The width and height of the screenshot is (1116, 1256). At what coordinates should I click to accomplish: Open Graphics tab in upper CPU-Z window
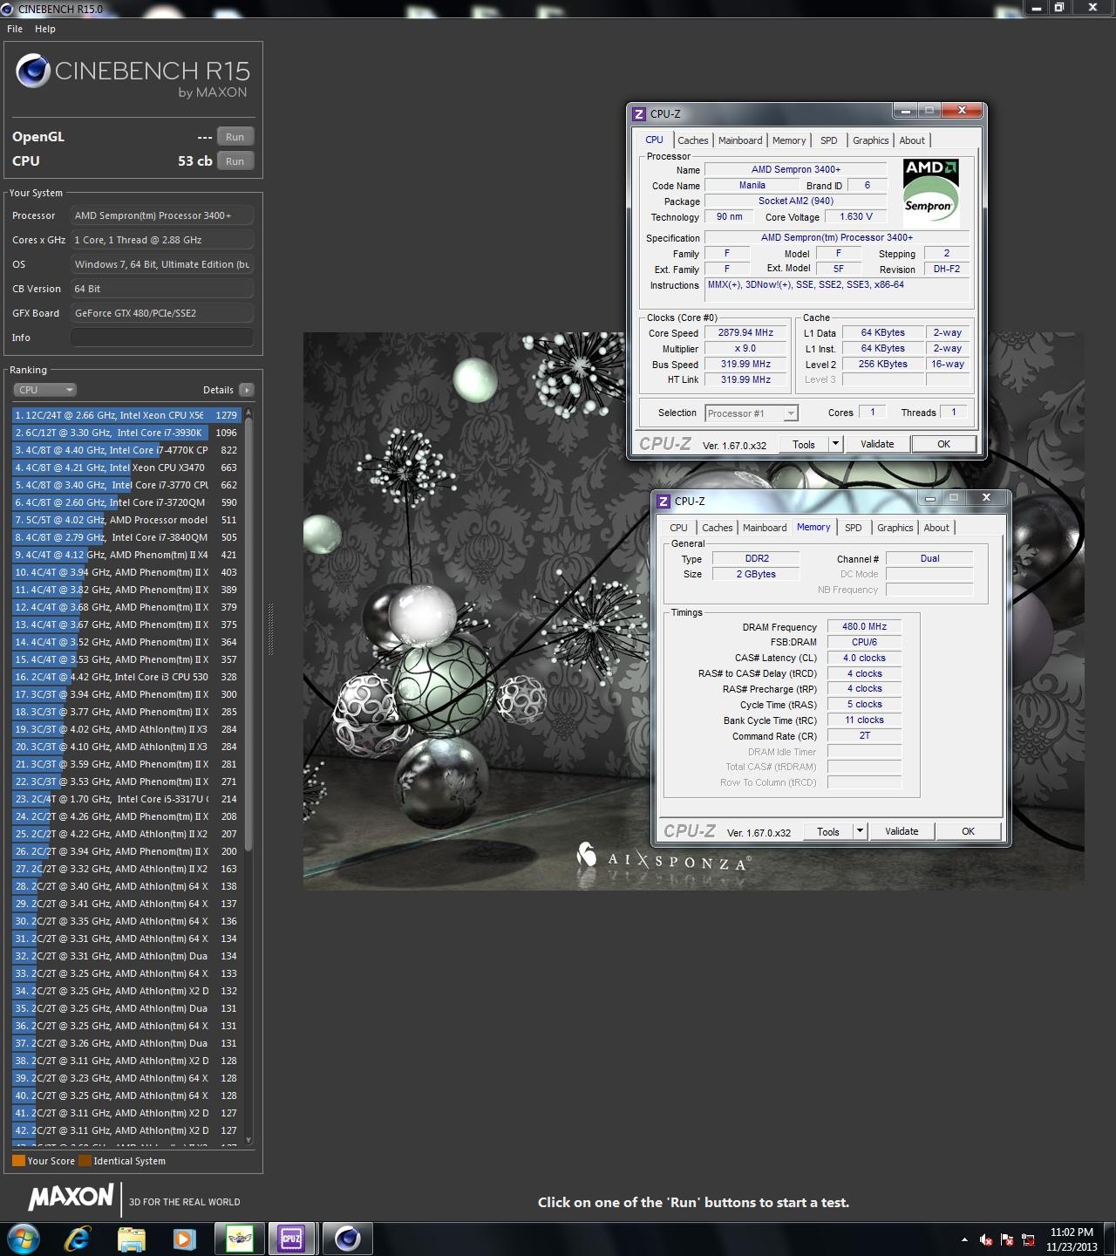[x=871, y=140]
